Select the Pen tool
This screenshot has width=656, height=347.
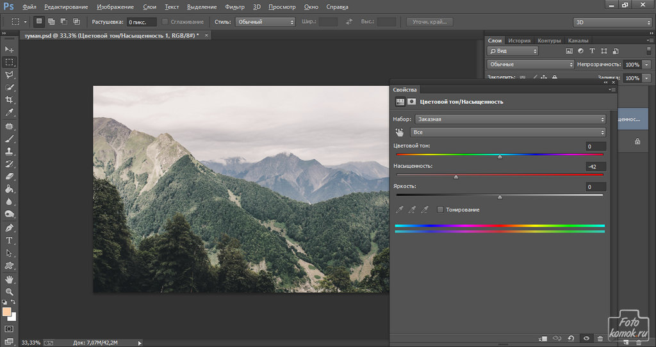9,228
